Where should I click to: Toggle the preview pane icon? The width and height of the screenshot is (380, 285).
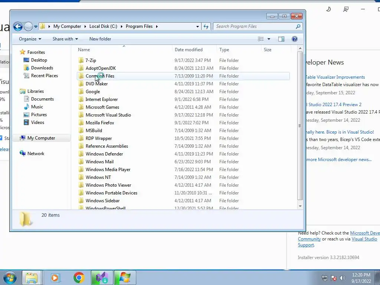tap(281, 39)
